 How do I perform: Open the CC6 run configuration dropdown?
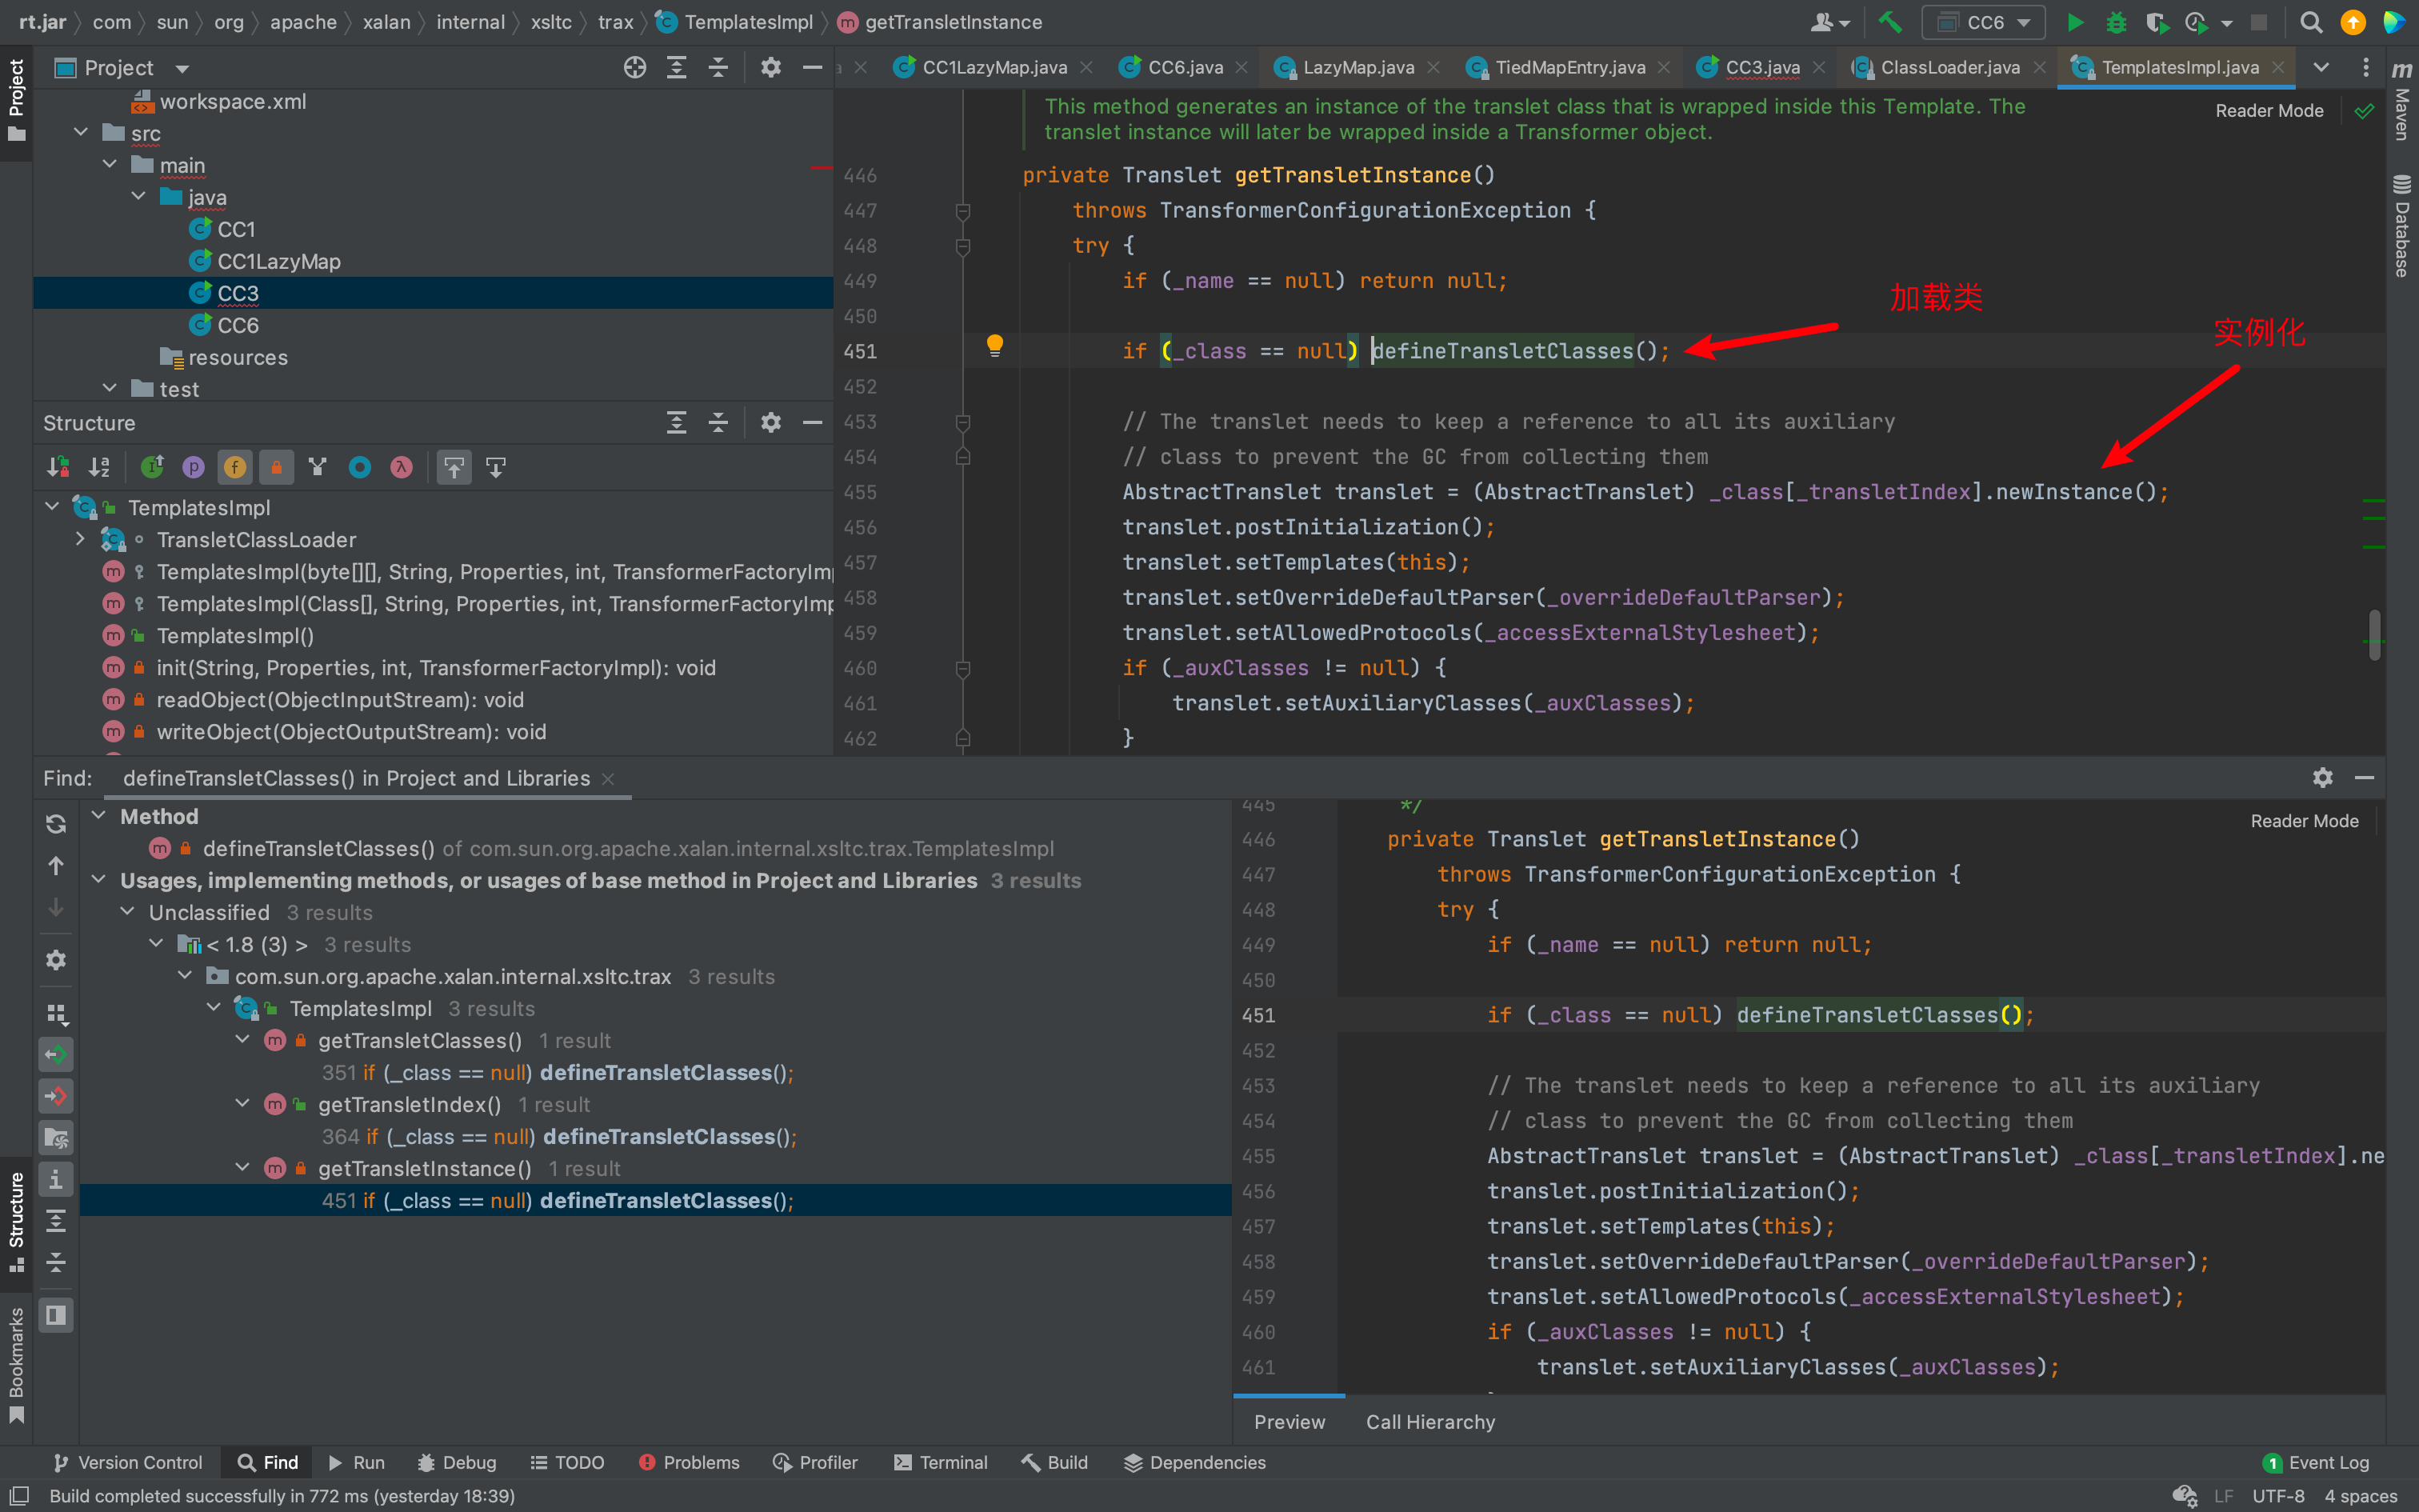coord(1984,22)
